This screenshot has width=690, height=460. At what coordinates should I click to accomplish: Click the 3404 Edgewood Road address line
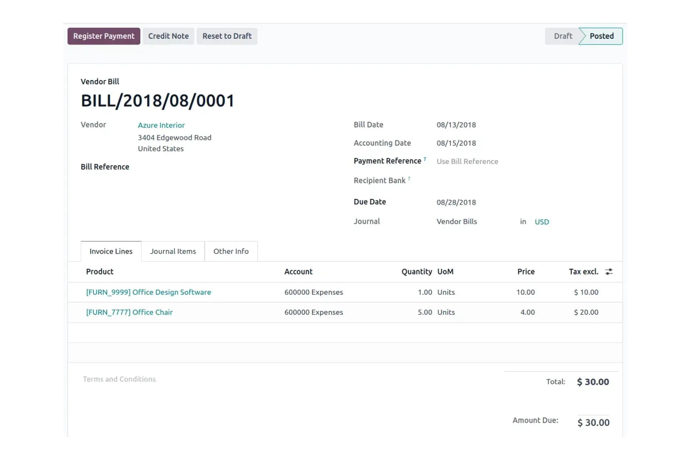(174, 138)
